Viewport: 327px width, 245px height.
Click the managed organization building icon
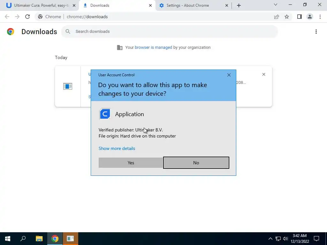tap(120, 48)
